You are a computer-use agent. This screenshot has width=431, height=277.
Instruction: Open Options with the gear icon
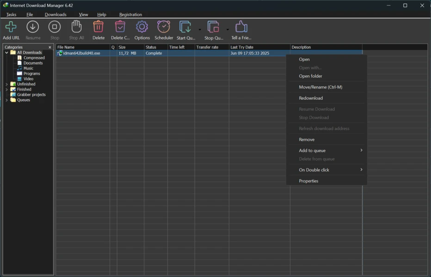142,27
